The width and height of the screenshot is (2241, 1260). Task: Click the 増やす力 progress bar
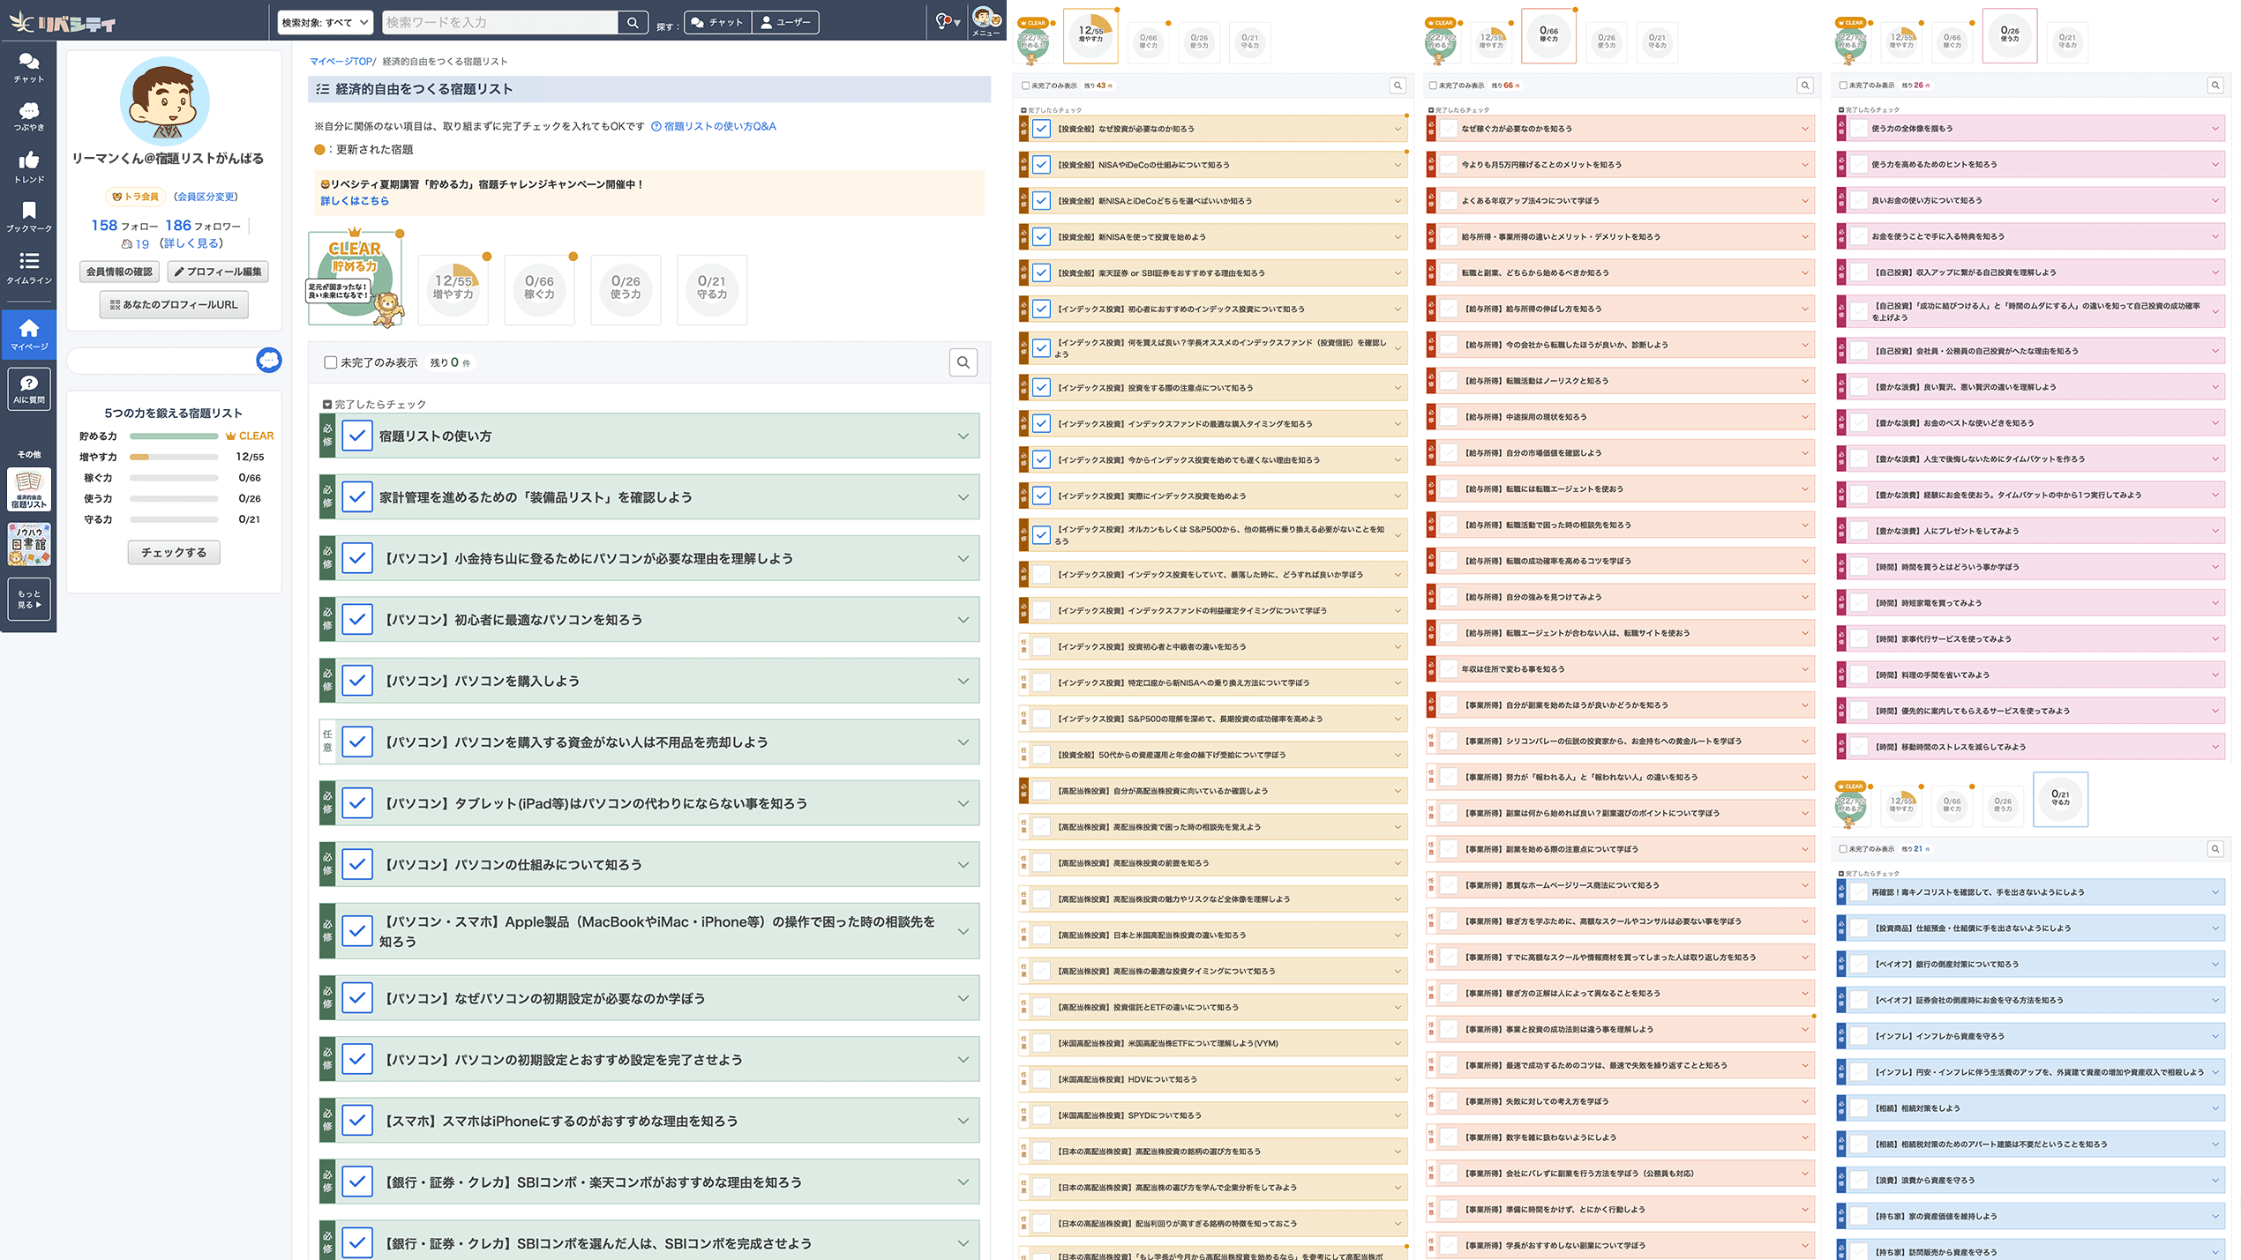[173, 457]
